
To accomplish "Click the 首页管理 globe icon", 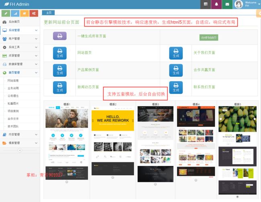I will pyautogui.click(x=5, y=73).
